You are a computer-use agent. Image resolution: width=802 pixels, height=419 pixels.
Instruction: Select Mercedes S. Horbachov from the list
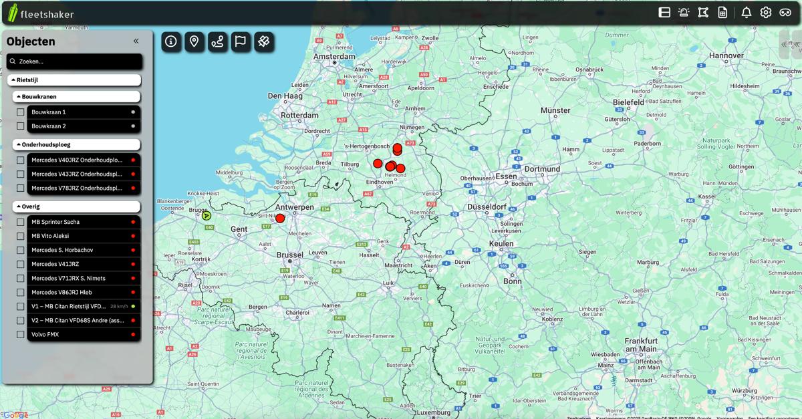(x=63, y=249)
